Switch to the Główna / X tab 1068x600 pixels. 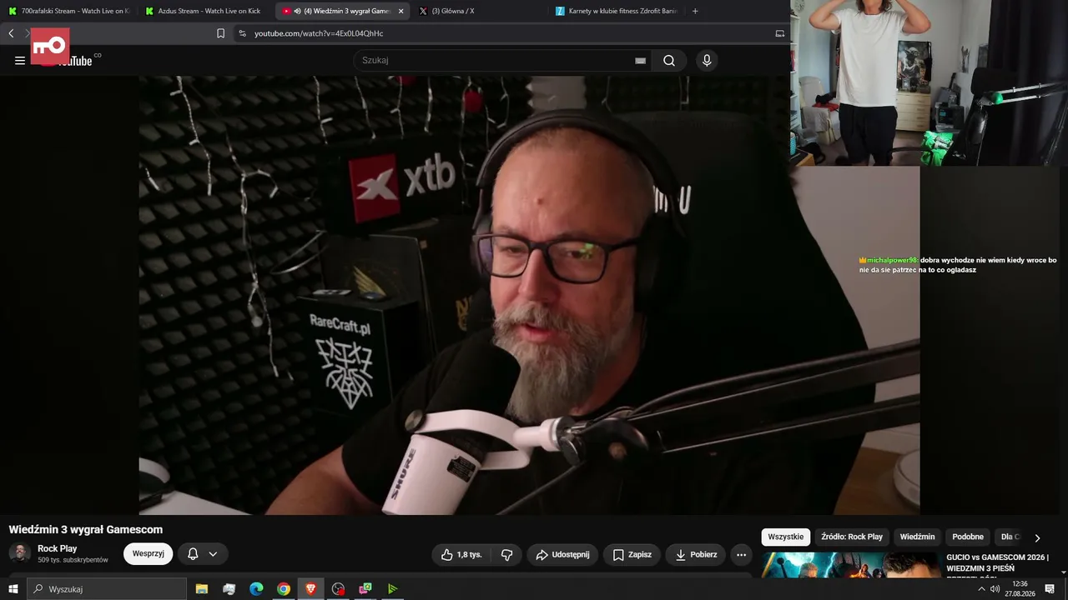point(478,11)
